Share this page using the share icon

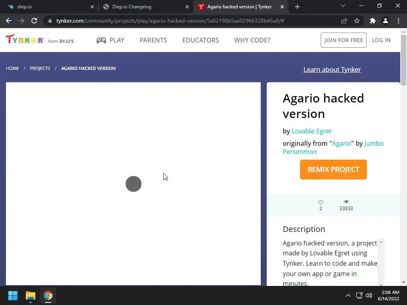click(344, 21)
